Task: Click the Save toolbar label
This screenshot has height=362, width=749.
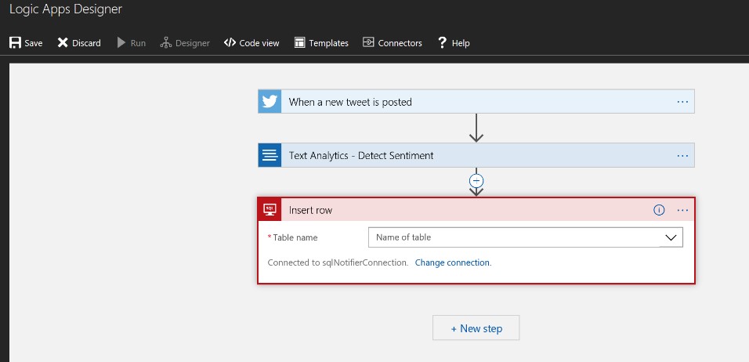Action: [34, 43]
